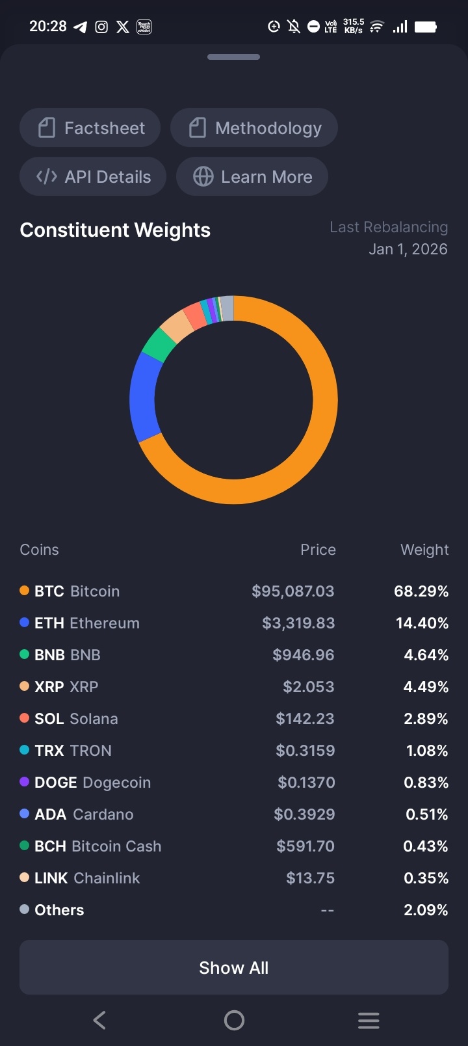
Task: Tap the Weight column header
Action: 424,550
